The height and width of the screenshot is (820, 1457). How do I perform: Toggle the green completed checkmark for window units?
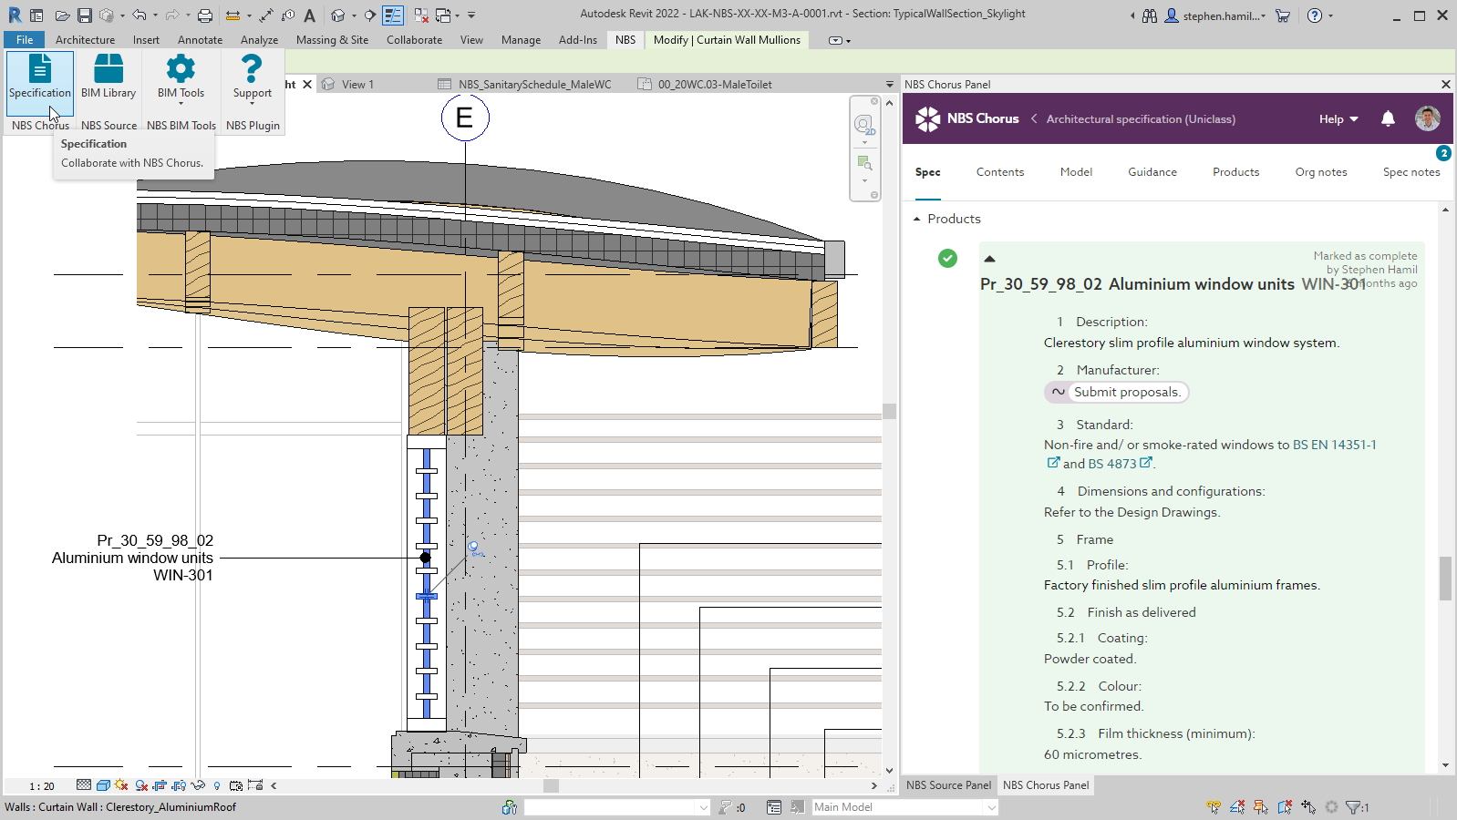click(947, 259)
